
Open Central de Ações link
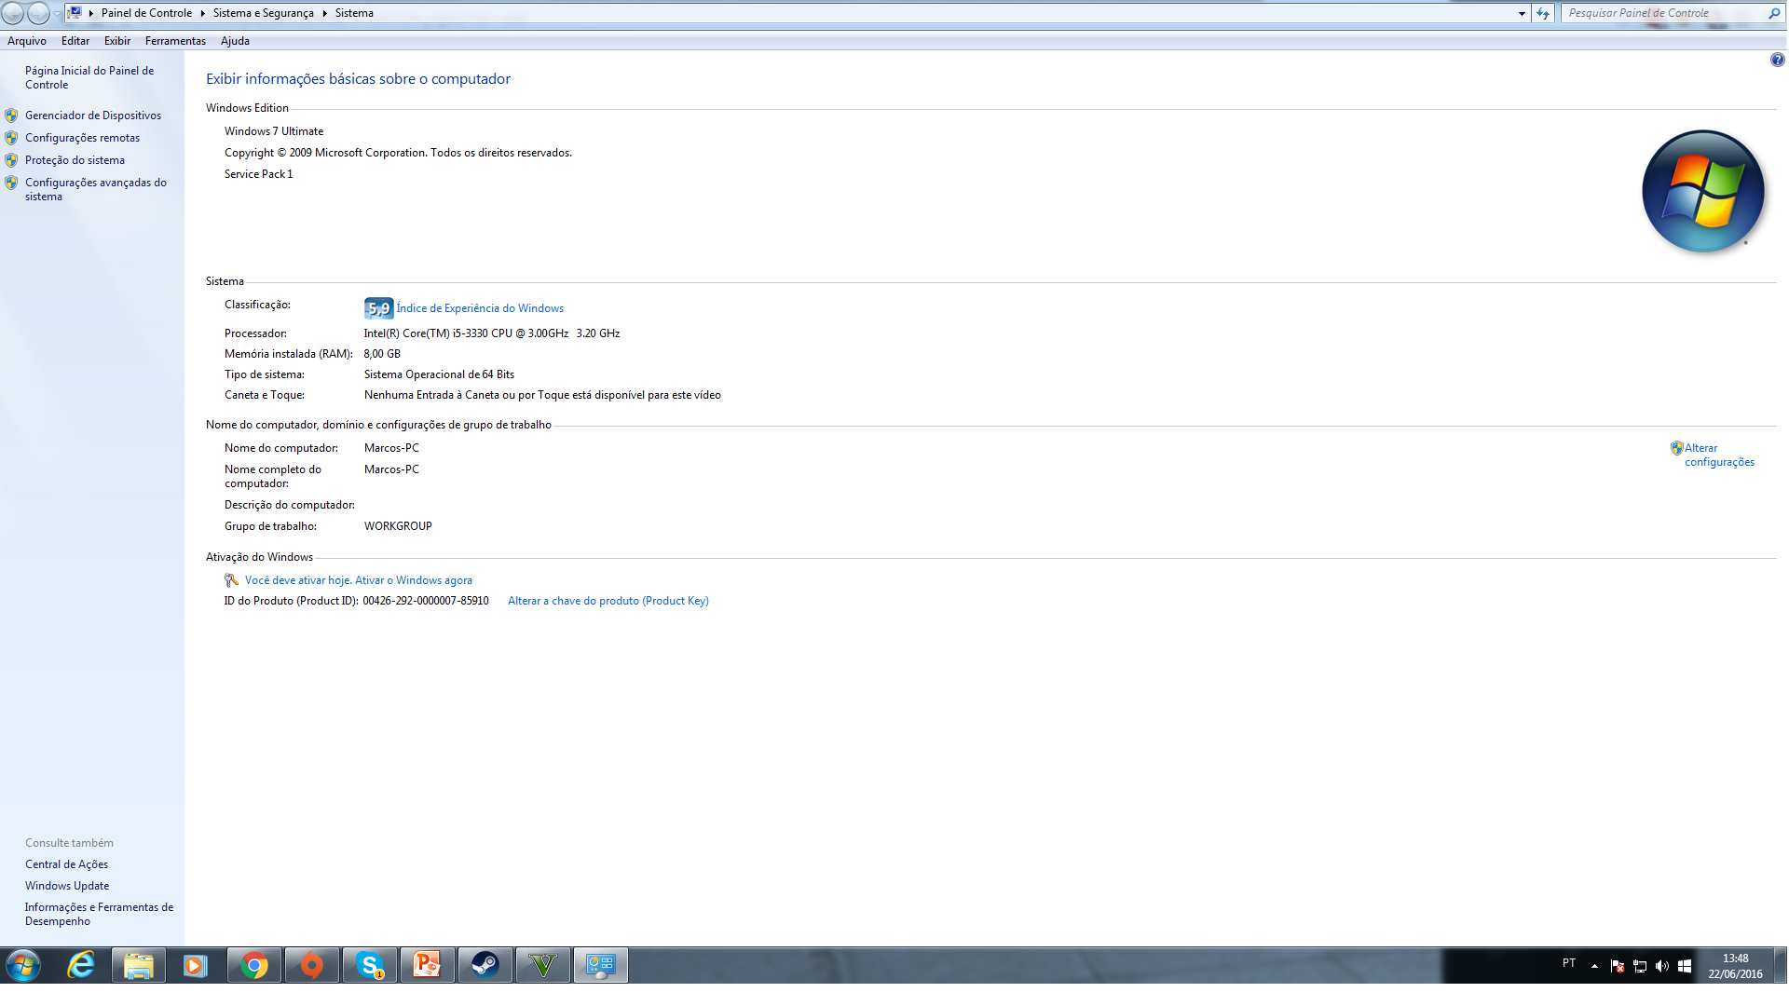[x=66, y=864]
